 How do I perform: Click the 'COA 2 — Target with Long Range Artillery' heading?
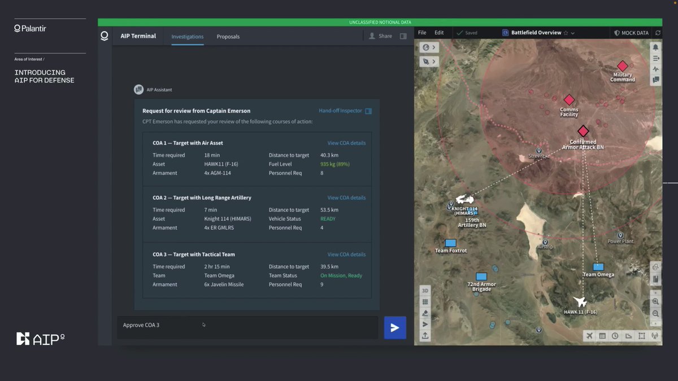[x=202, y=198]
